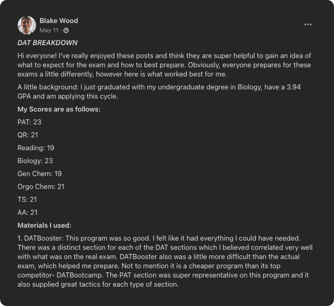Select the AA: 21 score text

pyautogui.click(x=27, y=212)
